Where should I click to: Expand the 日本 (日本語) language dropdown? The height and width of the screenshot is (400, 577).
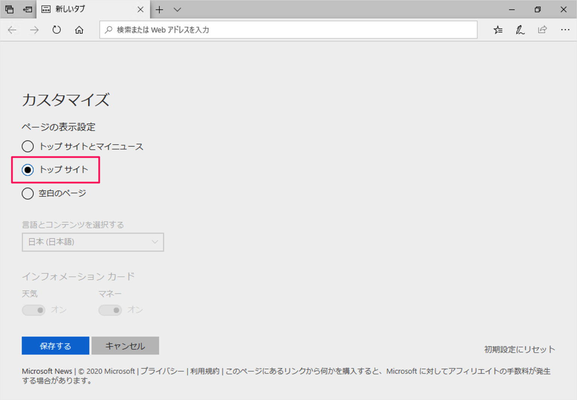93,242
